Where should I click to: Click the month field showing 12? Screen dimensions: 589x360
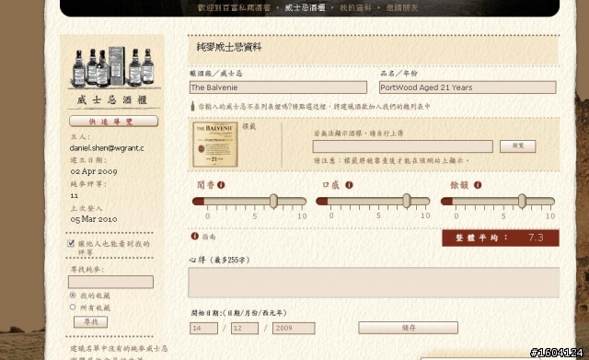[245, 328]
